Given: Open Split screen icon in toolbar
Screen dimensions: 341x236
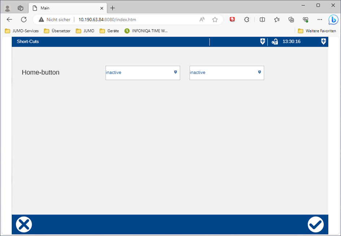Looking at the screenshot, I should click(262, 20).
